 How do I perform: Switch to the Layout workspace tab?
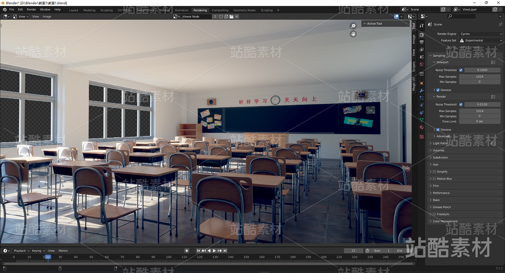point(74,10)
